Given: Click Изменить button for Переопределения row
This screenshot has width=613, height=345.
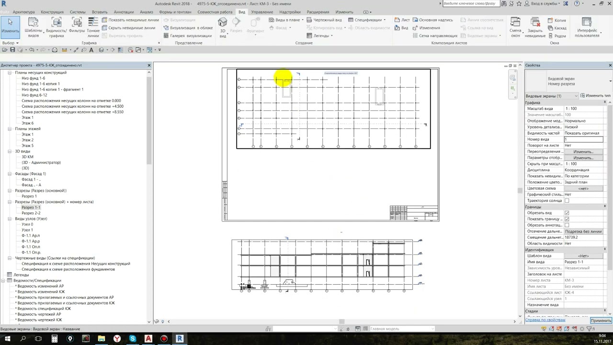Looking at the screenshot, I should tap(583, 151).
